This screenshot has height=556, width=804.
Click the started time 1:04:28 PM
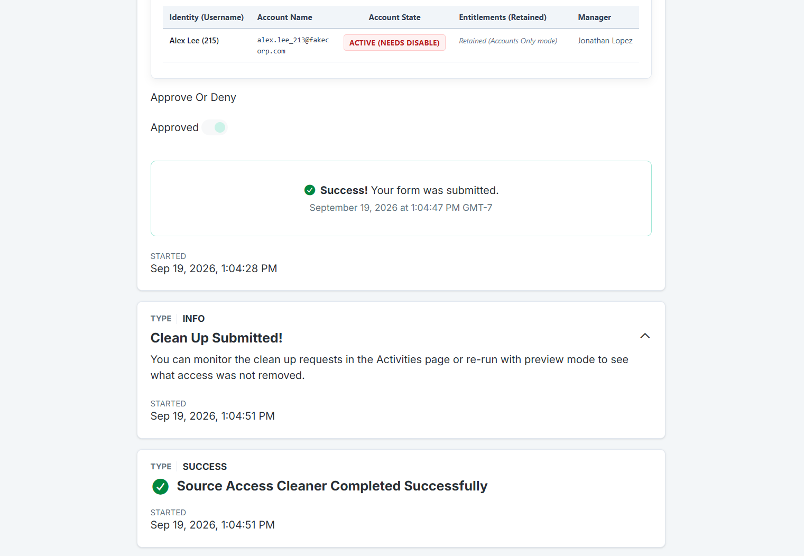[x=214, y=268]
